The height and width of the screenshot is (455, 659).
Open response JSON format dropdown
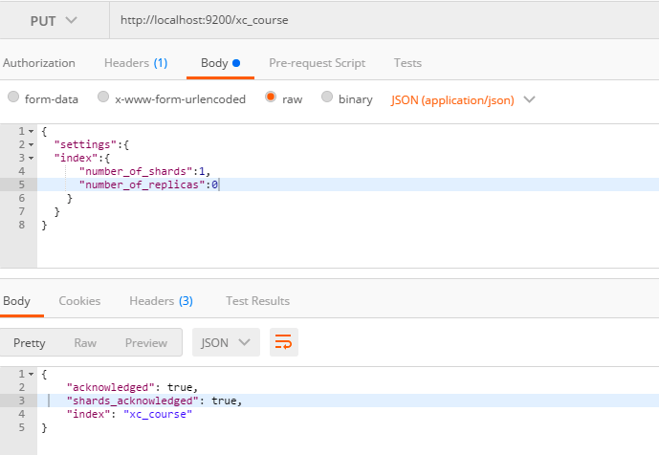(x=226, y=342)
